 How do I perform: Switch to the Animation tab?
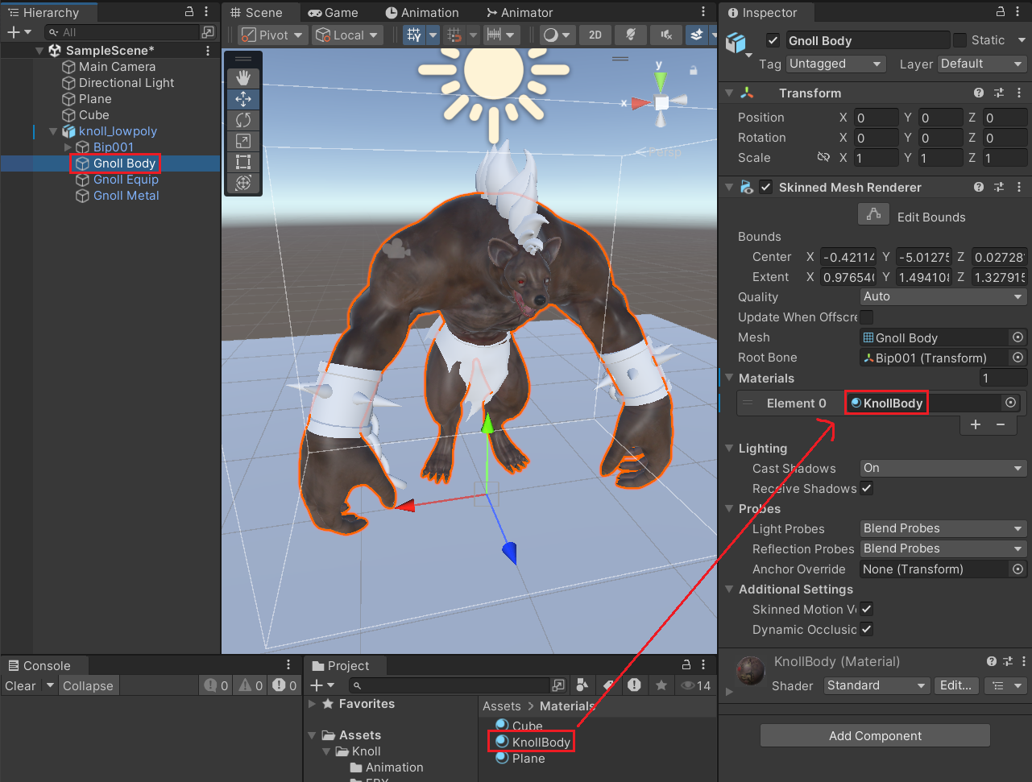(422, 13)
